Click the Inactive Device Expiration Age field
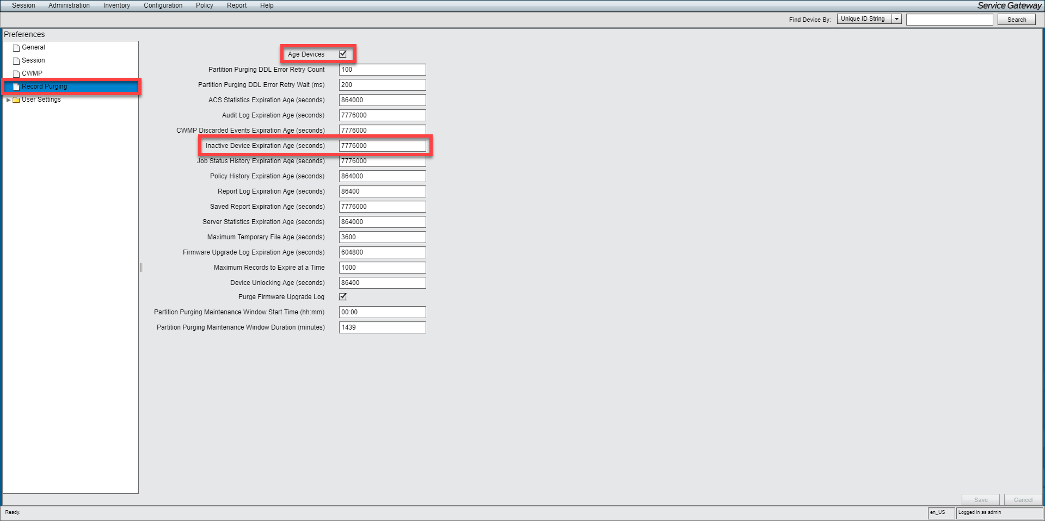 tap(382, 146)
